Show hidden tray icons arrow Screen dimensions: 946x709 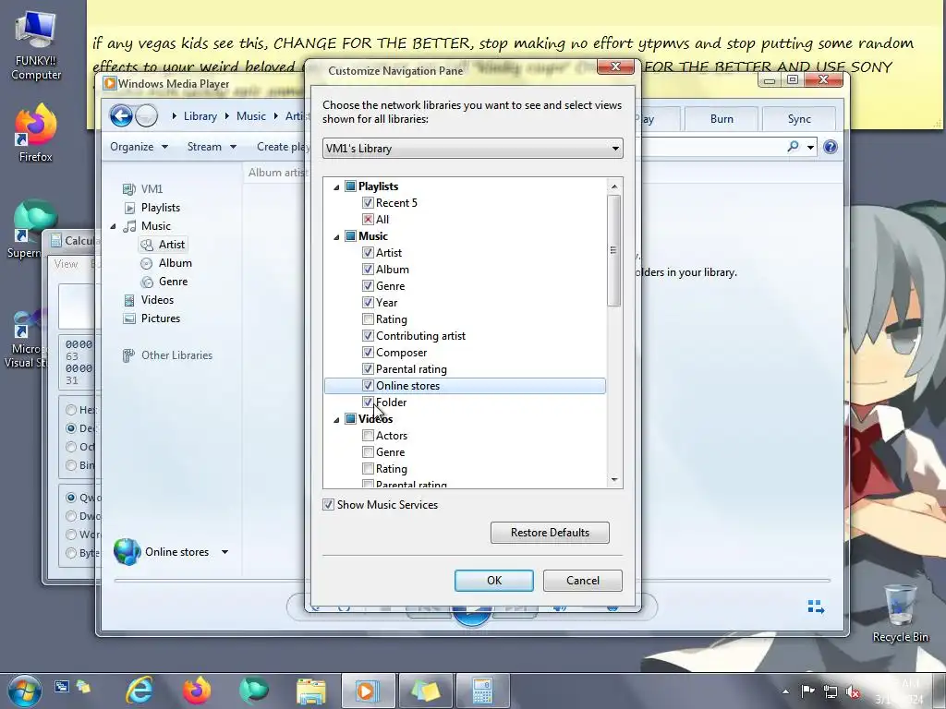785,691
